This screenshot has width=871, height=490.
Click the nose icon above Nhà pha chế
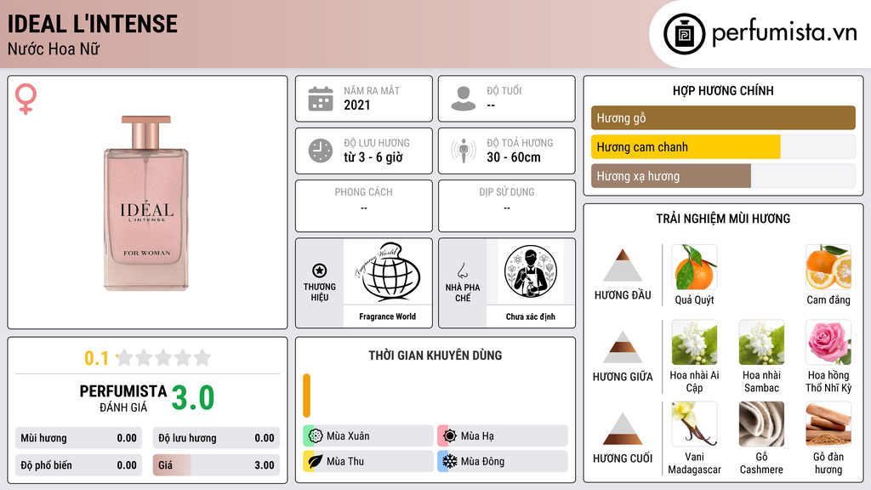point(462,271)
